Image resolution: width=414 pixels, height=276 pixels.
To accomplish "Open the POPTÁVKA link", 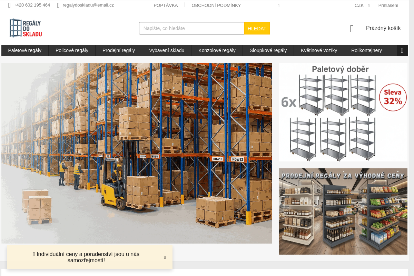I will (166, 6).
